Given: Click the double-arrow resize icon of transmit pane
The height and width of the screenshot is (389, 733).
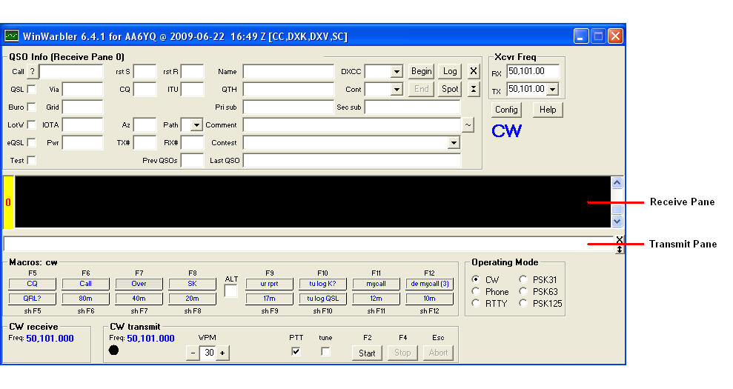Looking at the screenshot, I should [x=620, y=249].
